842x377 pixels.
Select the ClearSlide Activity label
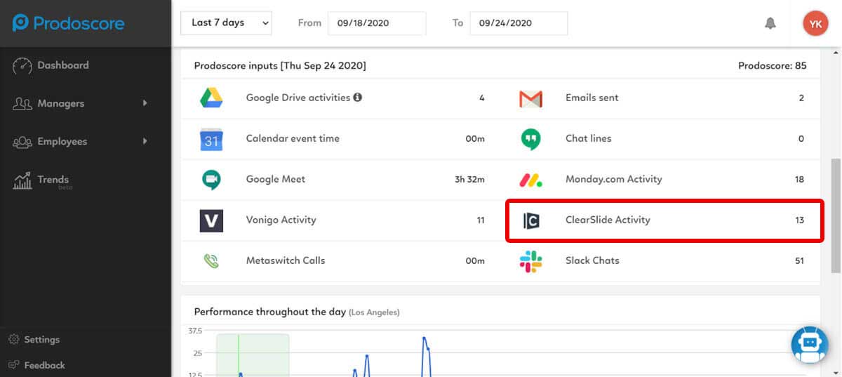608,220
